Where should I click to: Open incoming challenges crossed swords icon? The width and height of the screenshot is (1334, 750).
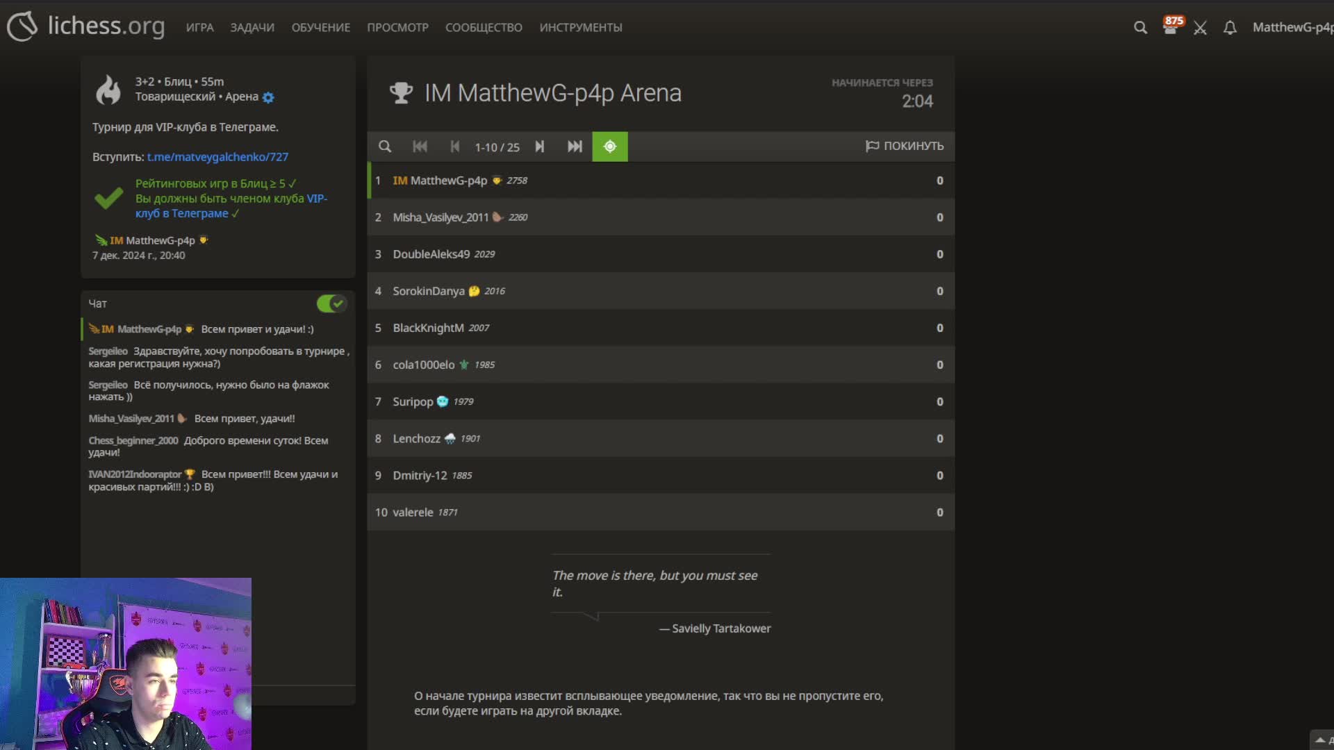pyautogui.click(x=1200, y=28)
